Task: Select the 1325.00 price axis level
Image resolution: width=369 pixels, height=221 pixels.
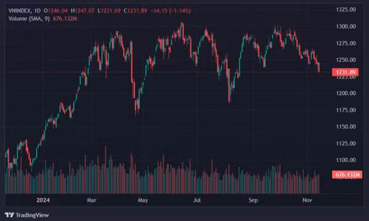Action: coord(346,10)
